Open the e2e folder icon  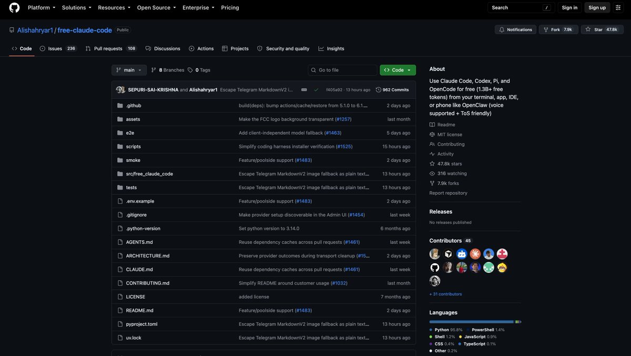(x=120, y=133)
